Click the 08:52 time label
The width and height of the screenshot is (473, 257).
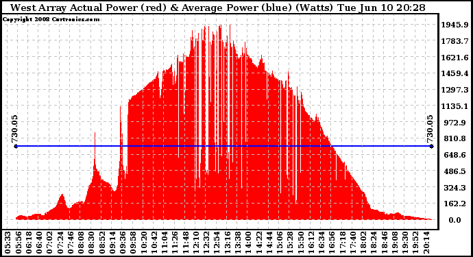click(x=101, y=243)
